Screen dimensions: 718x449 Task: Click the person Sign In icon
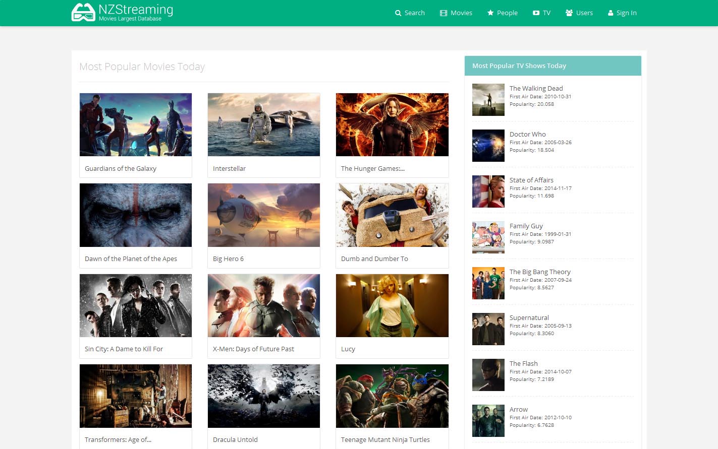(611, 13)
